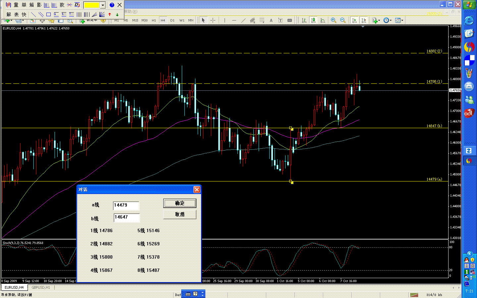Image resolution: width=477 pixels, height=298 pixels.
Task: Click the 14882 (2) level label
Action: point(434,51)
